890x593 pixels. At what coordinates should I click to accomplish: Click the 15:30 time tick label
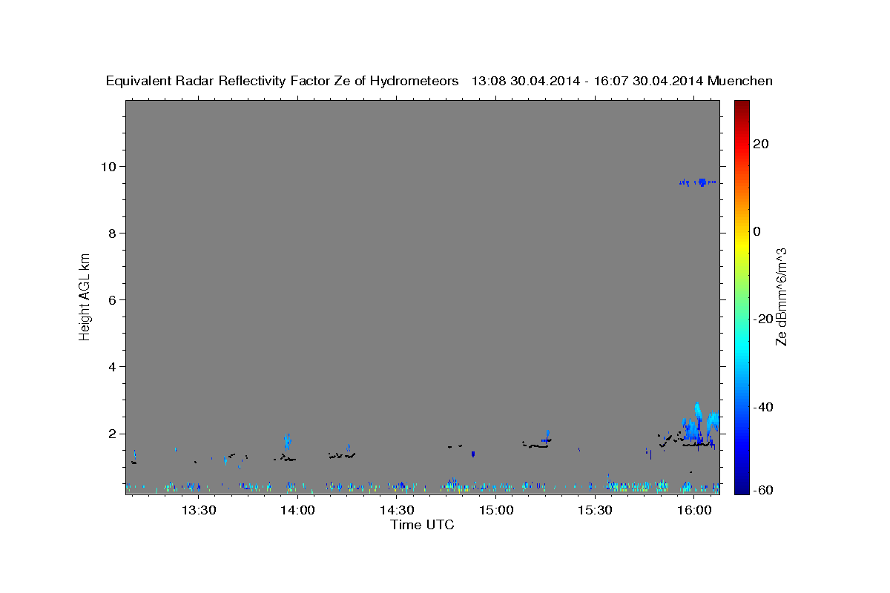595,511
